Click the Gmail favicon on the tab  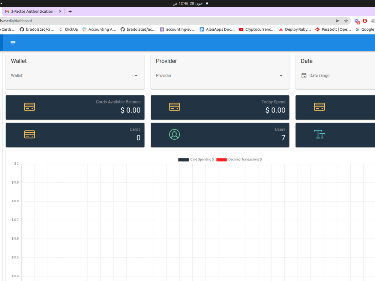[7, 12]
